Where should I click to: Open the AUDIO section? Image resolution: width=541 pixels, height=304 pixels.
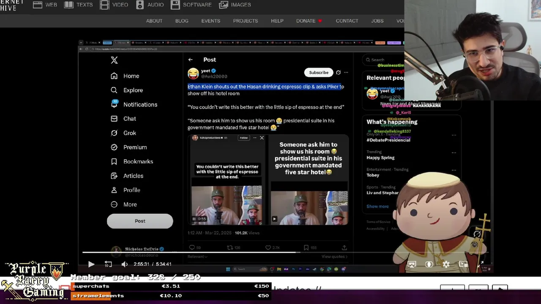(x=150, y=5)
